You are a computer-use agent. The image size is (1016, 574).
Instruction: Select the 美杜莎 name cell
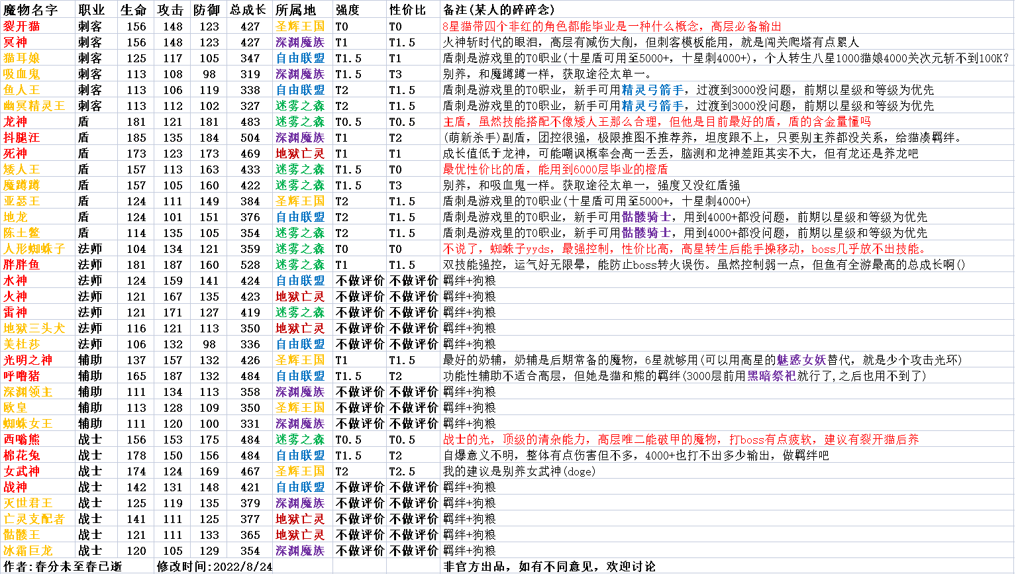pos(22,344)
